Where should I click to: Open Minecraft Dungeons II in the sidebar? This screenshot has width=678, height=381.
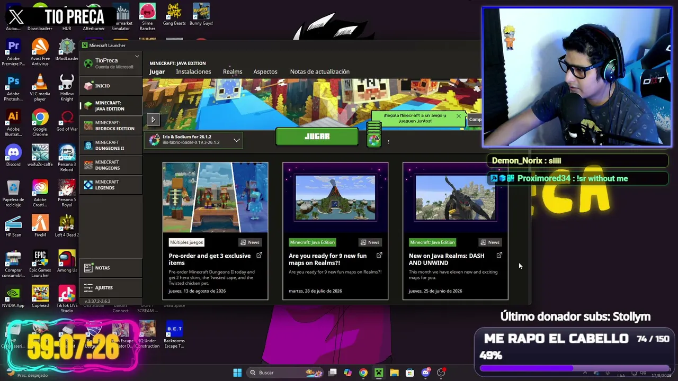111,146
